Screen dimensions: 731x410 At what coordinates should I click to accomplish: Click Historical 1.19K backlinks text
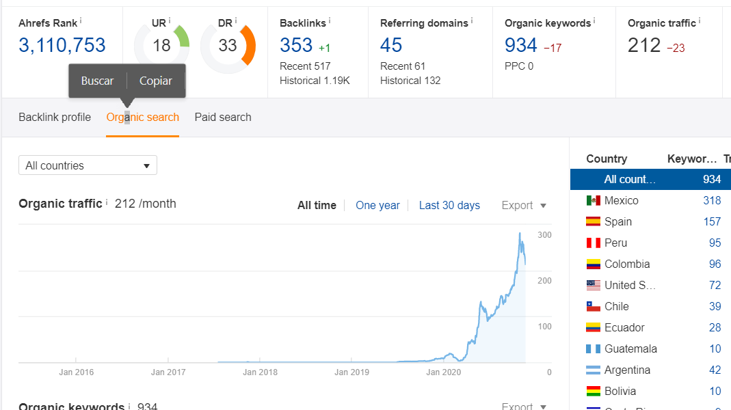(x=315, y=81)
